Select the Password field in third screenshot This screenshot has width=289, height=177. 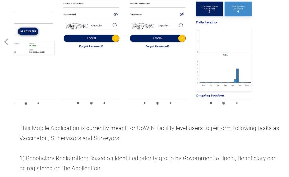tap(153, 15)
